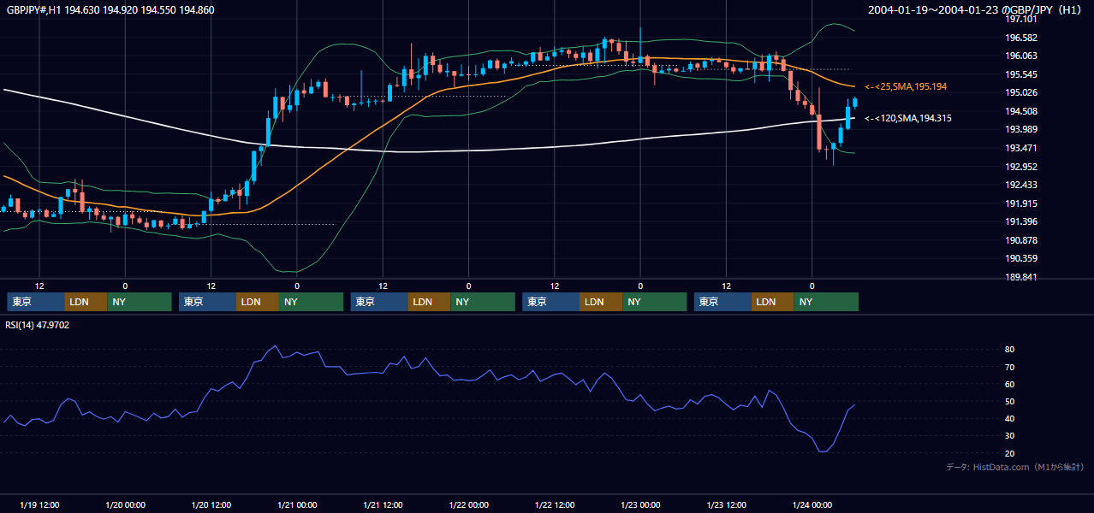The width and height of the screenshot is (1094, 513).
Task: Click price axis label 194.508
Action: (1022, 111)
